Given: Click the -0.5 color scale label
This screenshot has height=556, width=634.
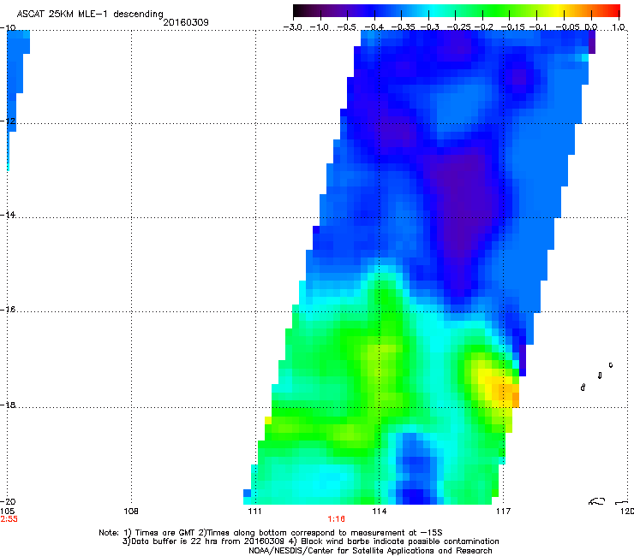Looking at the screenshot, I should [346, 27].
